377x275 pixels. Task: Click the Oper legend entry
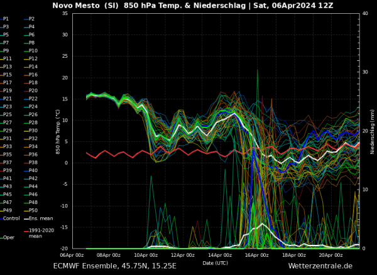tap(9, 237)
